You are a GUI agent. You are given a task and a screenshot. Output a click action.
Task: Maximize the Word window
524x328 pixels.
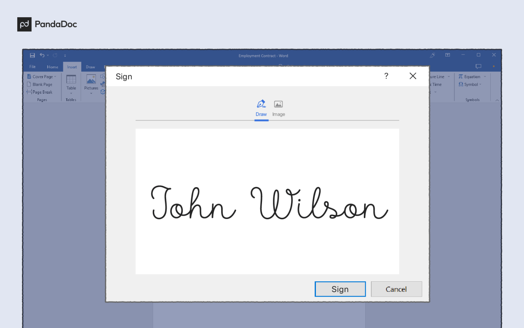pyautogui.click(x=478, y=55)
